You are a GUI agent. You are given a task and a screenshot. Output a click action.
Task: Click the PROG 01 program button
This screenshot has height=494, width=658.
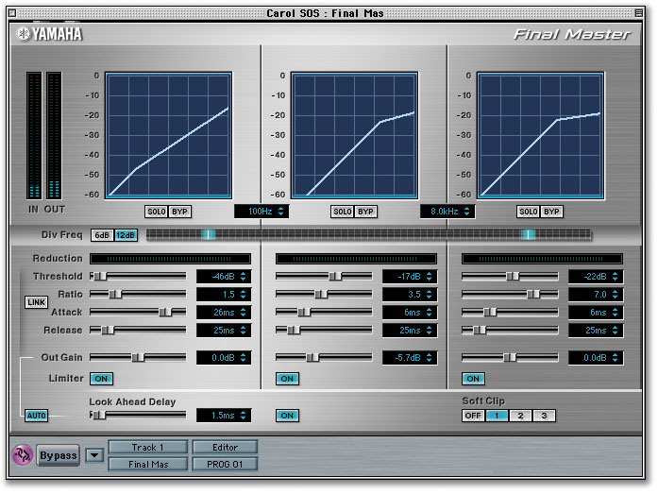click(225, 464)
